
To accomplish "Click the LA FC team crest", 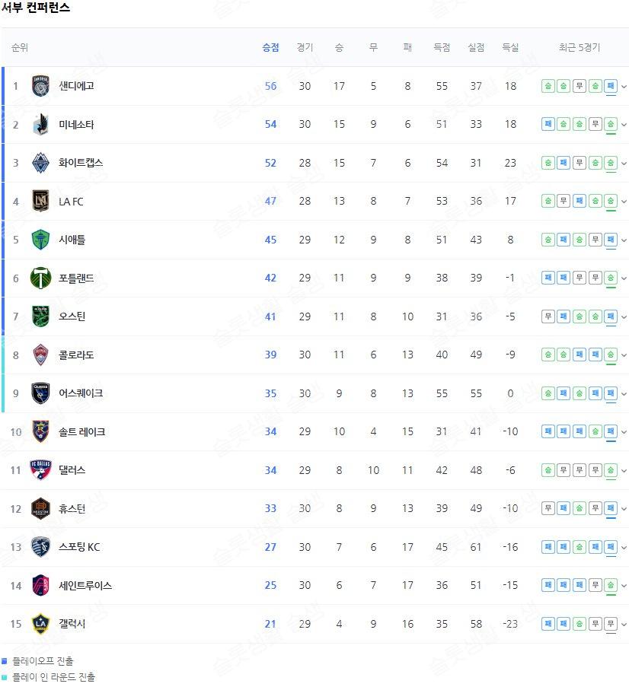I will (x=40, y=201).
